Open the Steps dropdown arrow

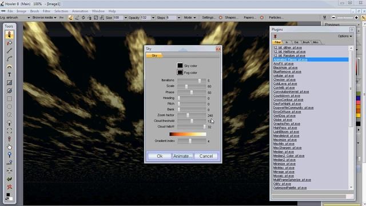(179, 18)
